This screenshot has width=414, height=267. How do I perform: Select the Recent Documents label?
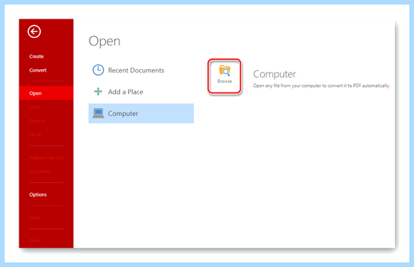pyautogui.click(x=136, y=70)
